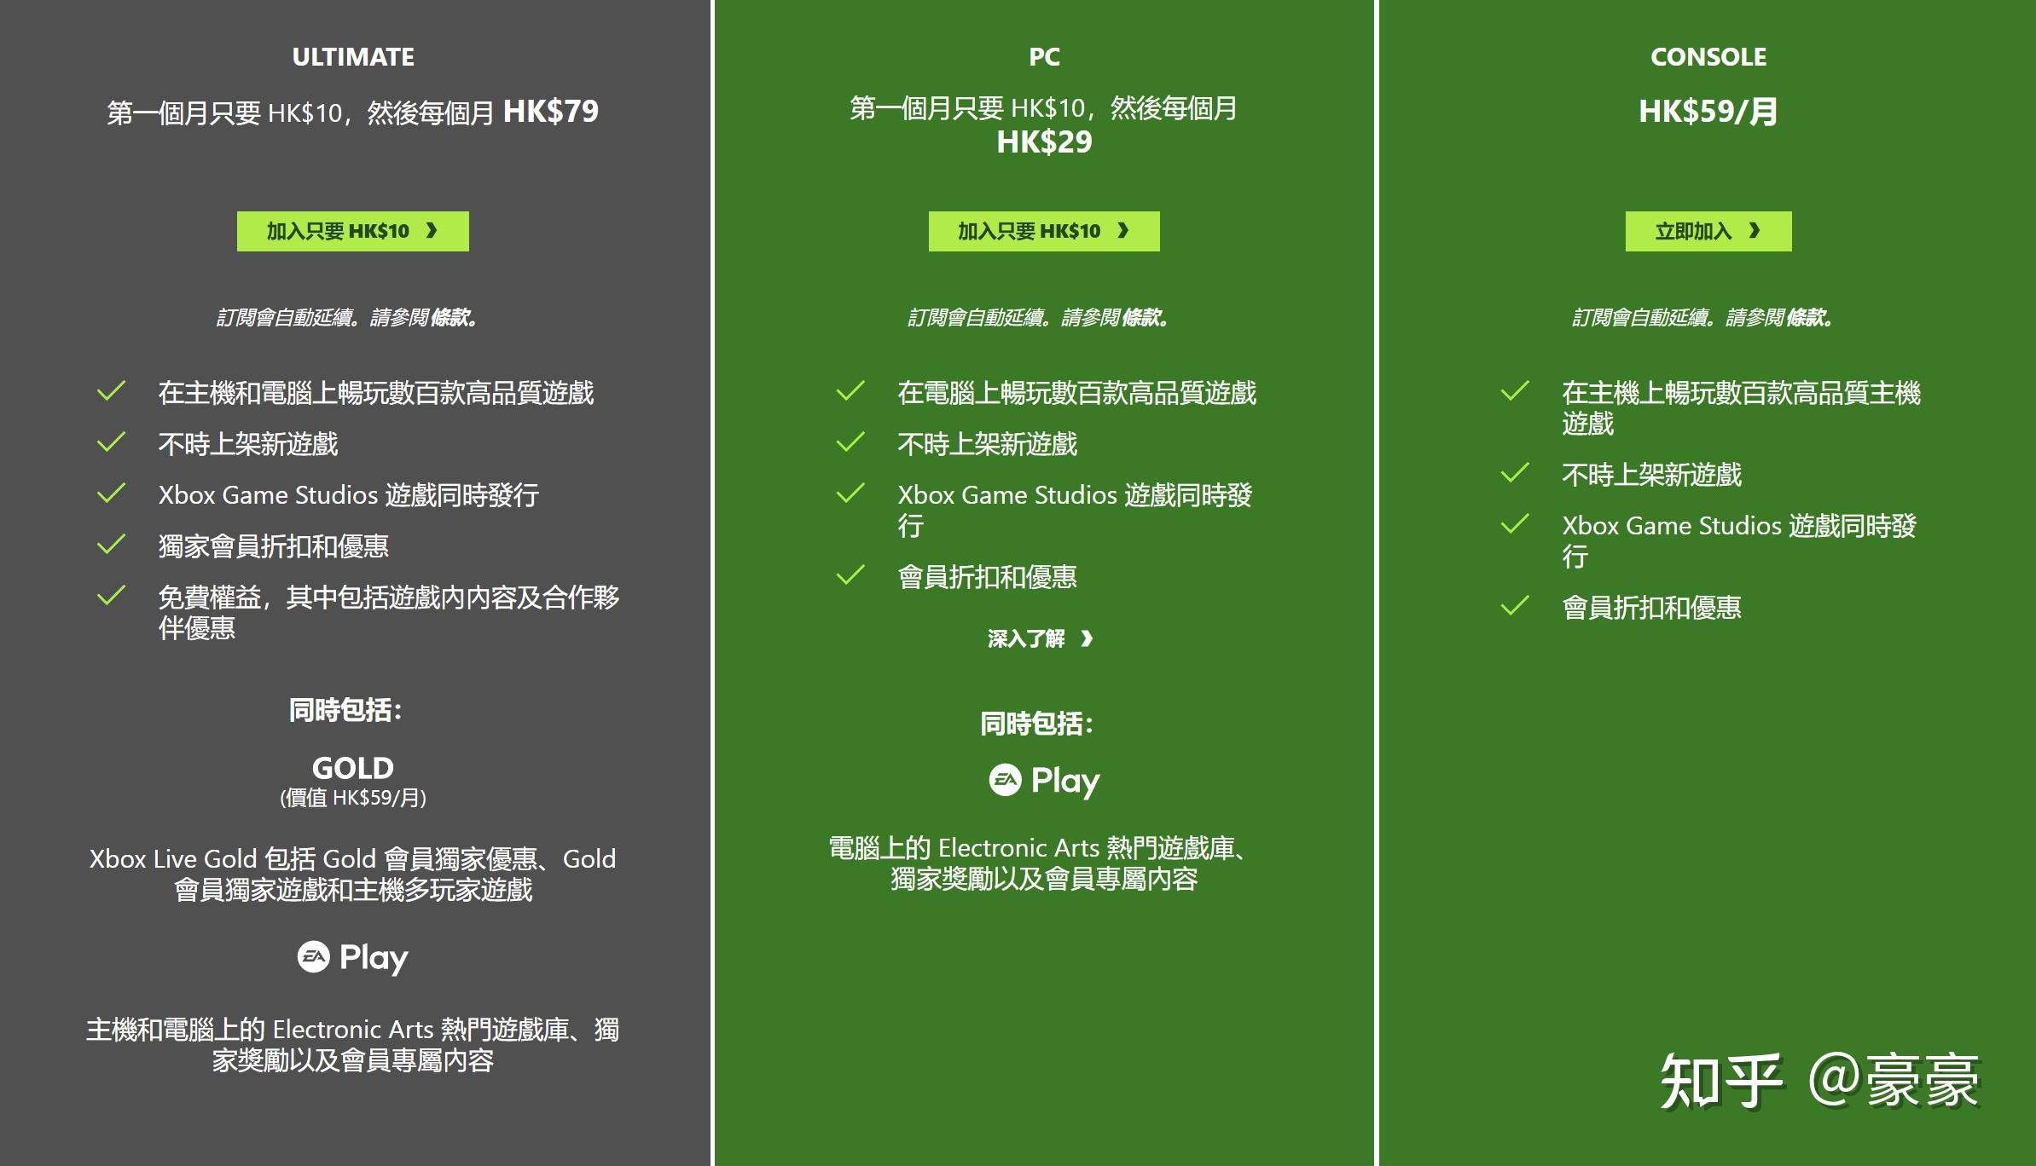The height and width of the screenshot is (1166, 2036).
Task: Click checkmark beside 在主機和電腦上暢玩數百款高品質遊戲
Action: [x=112, y=391]
